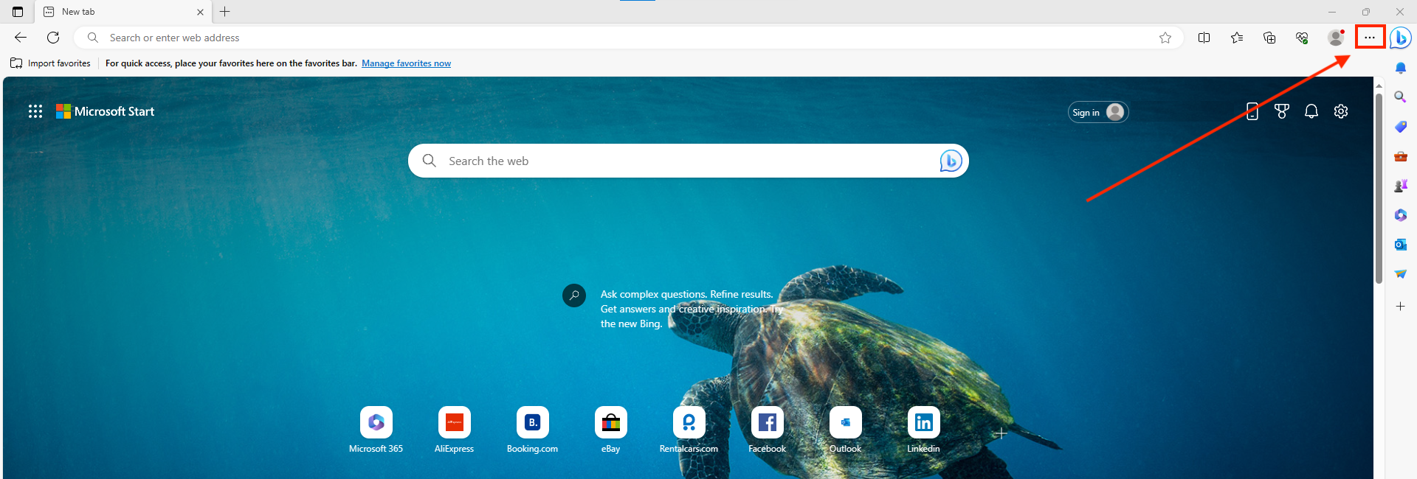Click the Sign in button
This screenshot has height=479, width=1417.
coord(1097,112)
